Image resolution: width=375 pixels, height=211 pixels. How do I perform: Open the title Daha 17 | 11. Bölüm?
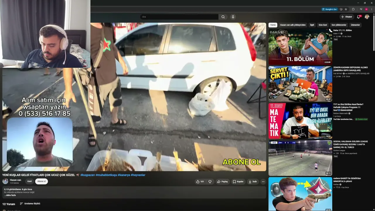(x=342, y=30)
